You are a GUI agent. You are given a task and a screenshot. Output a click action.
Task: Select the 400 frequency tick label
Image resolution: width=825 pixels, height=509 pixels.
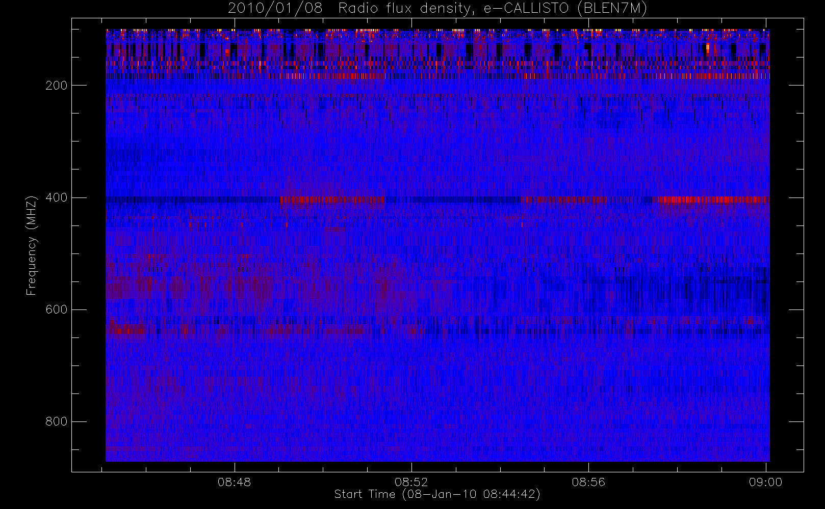(x=56, y=197)
